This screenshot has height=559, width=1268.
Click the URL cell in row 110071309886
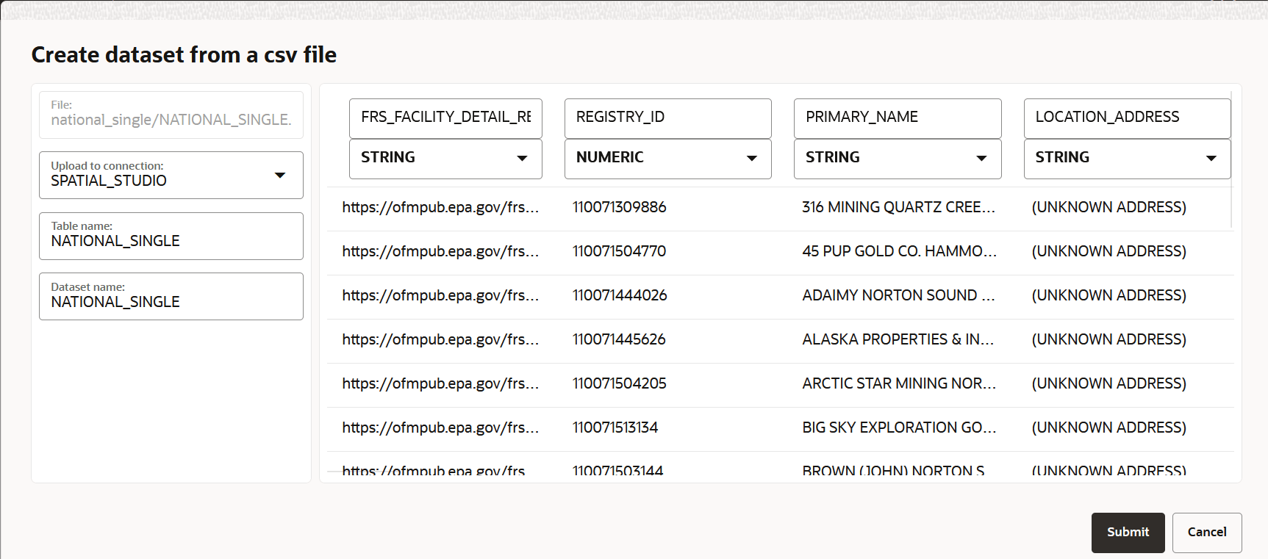(x=440, y=207)
